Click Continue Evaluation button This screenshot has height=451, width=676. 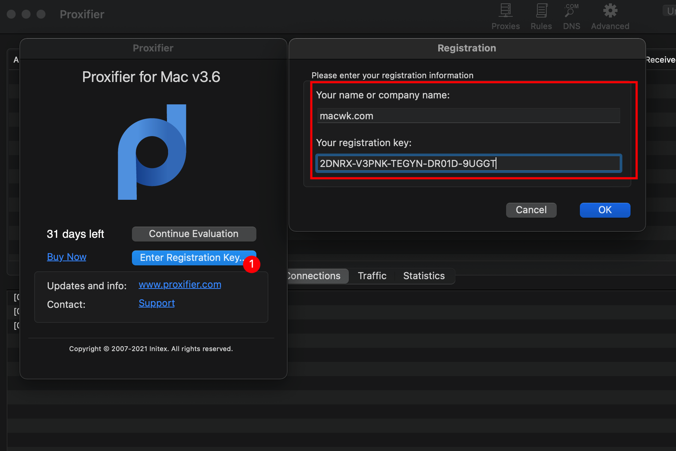pyautogui.click(x=194, y=234)
